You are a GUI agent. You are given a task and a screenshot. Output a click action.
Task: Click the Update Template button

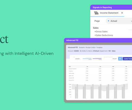tap(127, 59)
